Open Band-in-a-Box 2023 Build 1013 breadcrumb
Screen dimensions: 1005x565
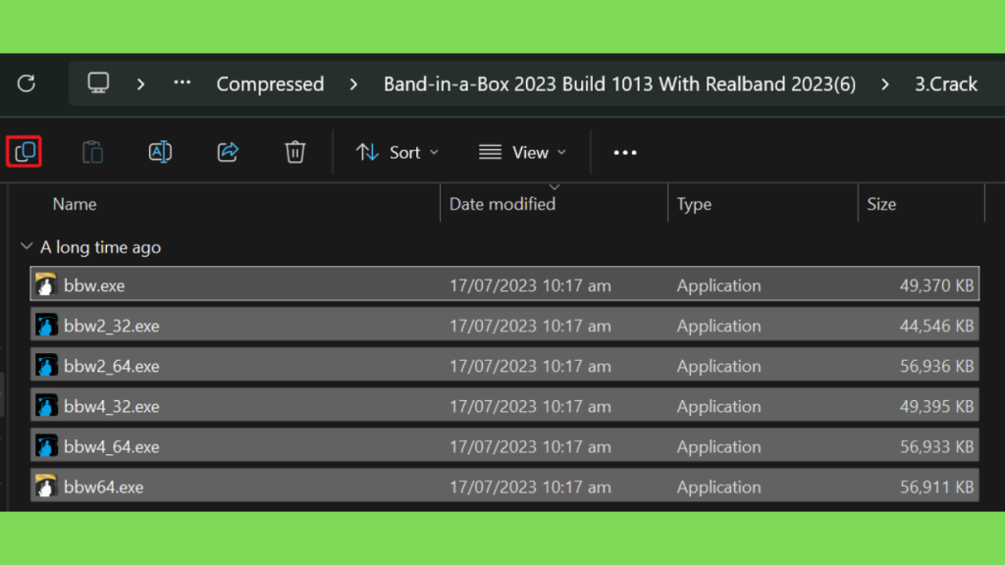point(620,84)
